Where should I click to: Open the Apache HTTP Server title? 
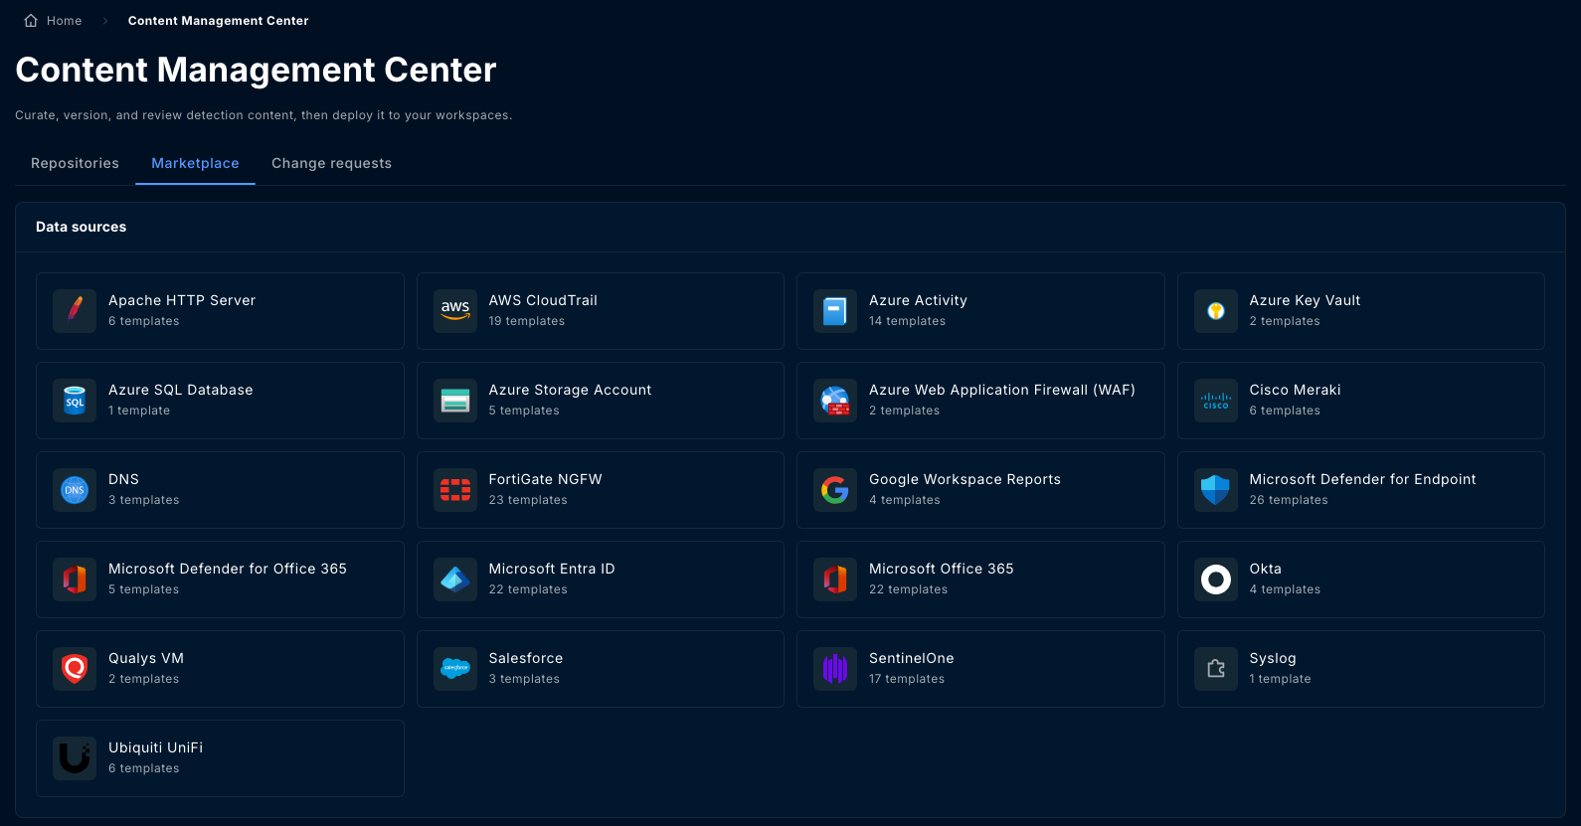tap(182, 300)
